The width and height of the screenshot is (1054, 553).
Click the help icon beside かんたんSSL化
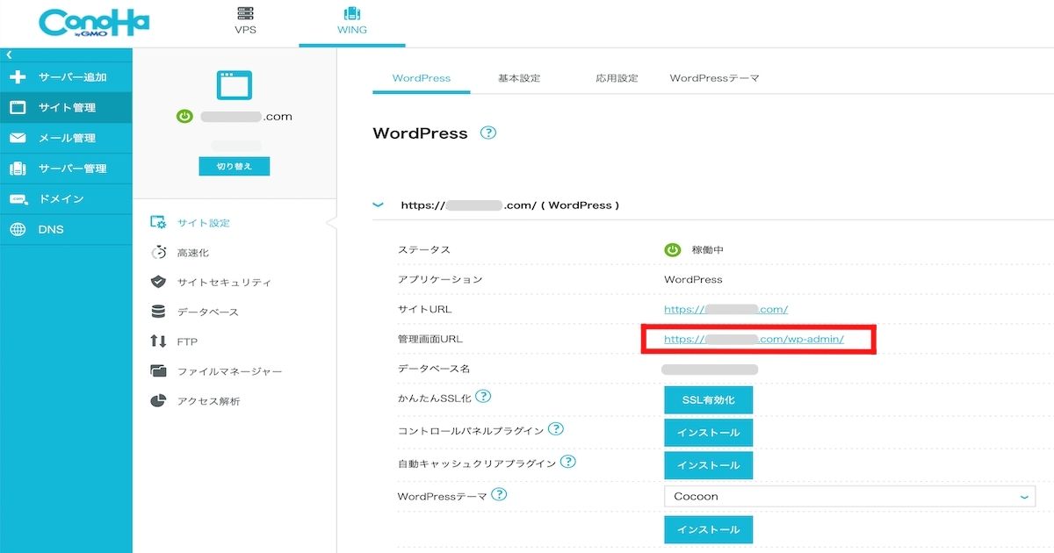pyautogui.click(x=482, y=397)
